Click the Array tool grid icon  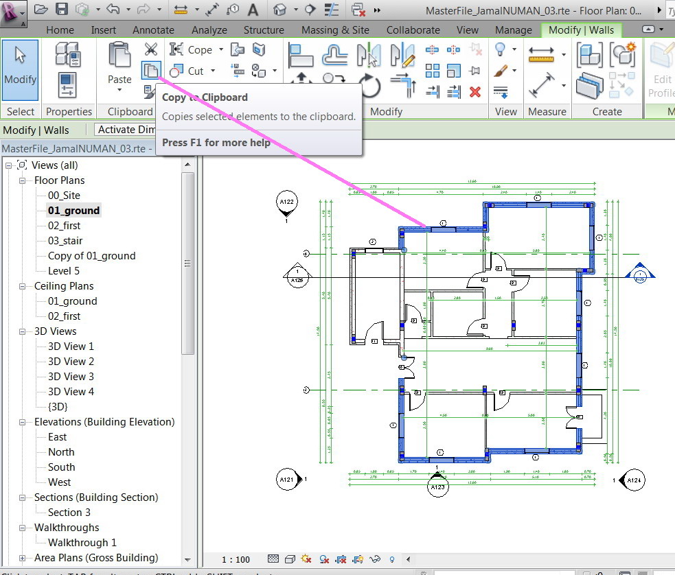[x=433, y=71]
